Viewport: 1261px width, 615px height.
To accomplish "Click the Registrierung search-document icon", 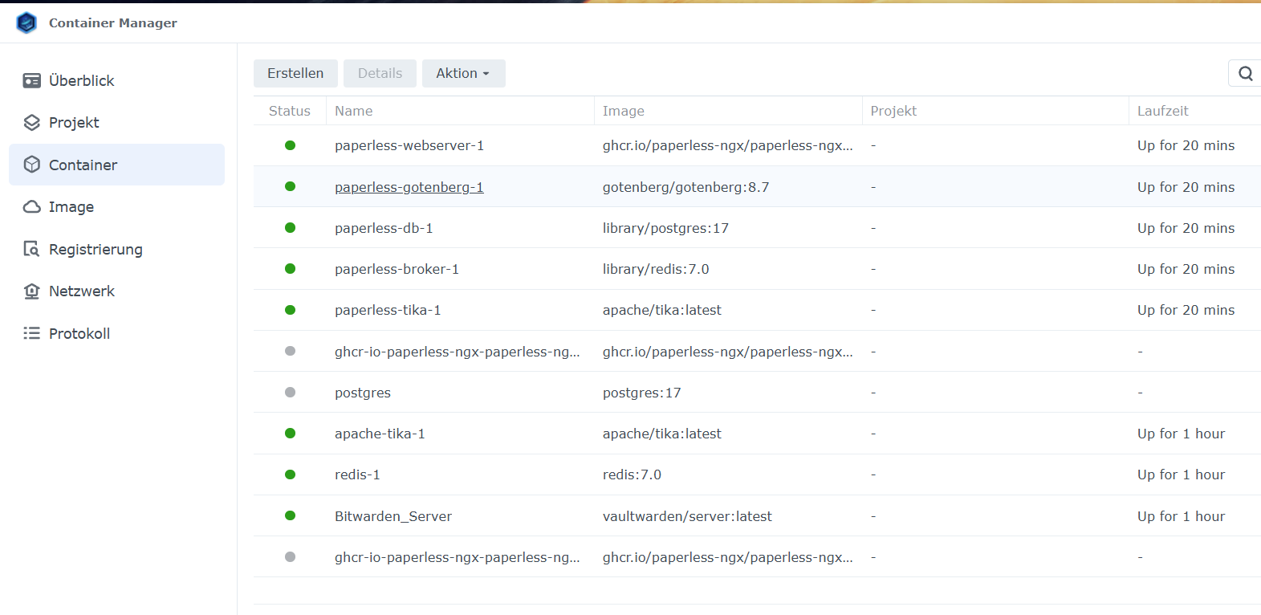I will tap(32, 249).
